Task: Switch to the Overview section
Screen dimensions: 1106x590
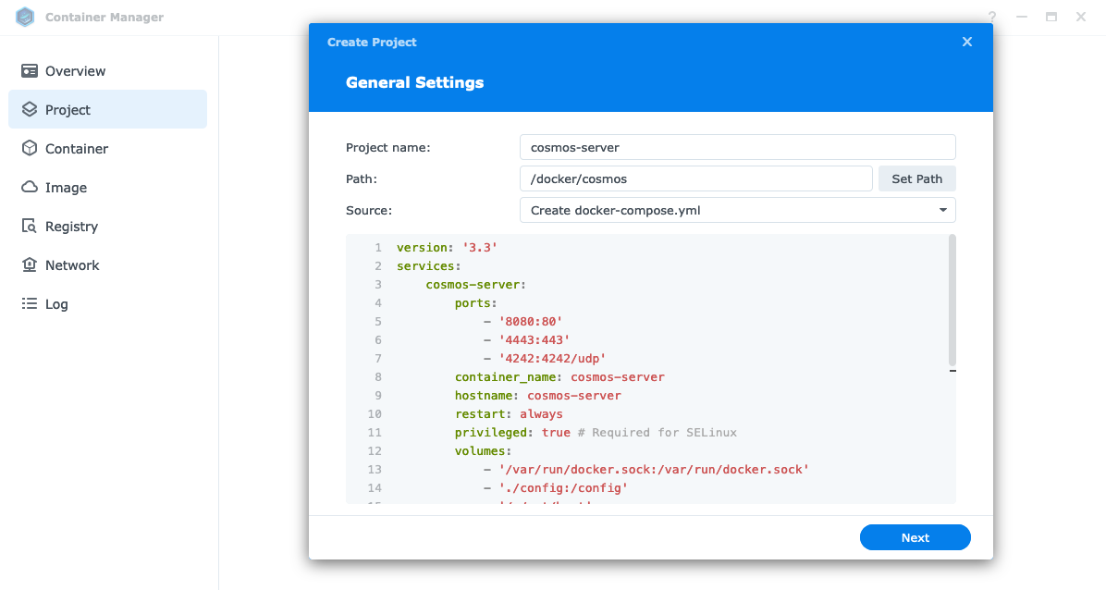Action: pos(76,71)
